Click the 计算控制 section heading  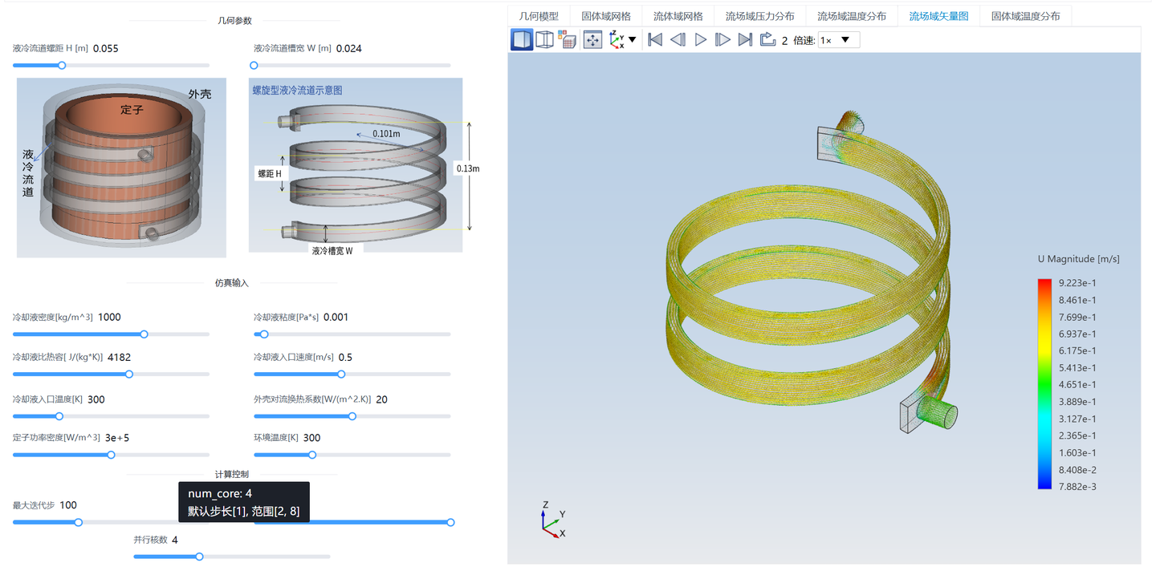(232, 474)
